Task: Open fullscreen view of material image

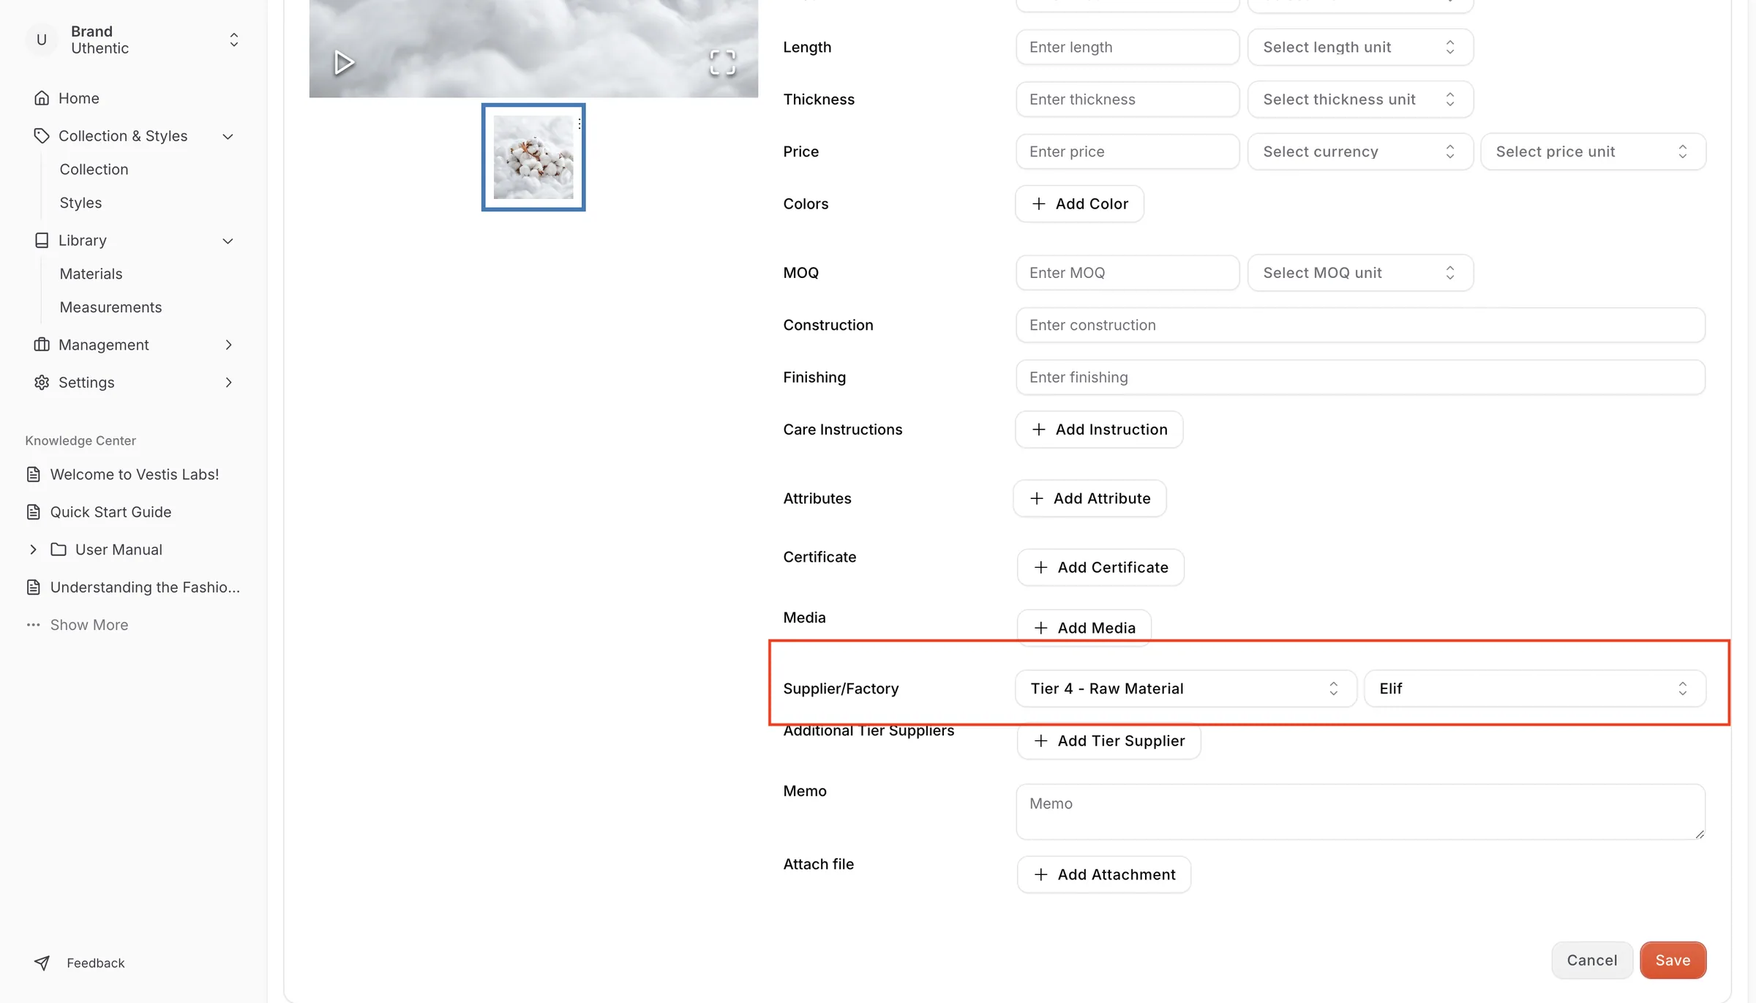Action: pyautogui.click(x=722, y=63)
